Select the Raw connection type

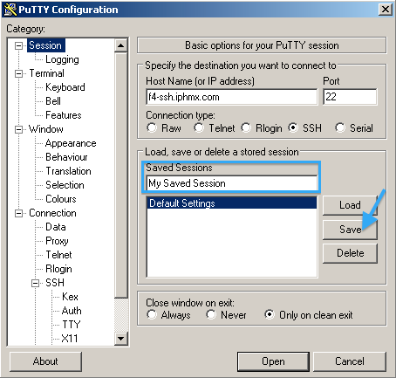click(x=152, y=128)
